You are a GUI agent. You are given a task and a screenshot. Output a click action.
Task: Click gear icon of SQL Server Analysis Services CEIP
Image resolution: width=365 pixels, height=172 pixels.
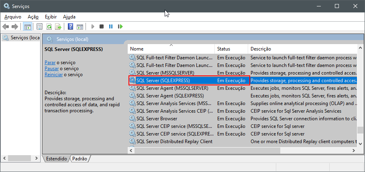point(132,111)
